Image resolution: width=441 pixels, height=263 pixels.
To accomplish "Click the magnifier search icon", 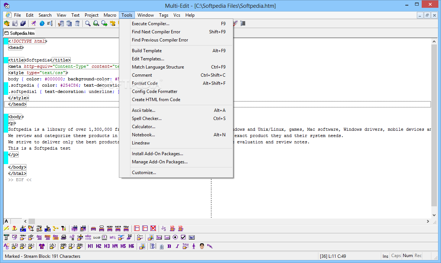I will click(88, 24).
